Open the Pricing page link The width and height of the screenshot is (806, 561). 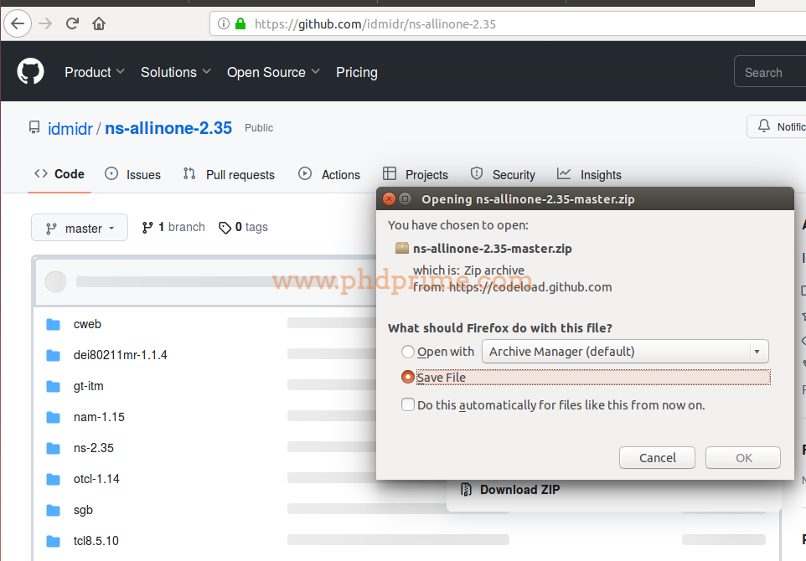(x=357, y=73)
